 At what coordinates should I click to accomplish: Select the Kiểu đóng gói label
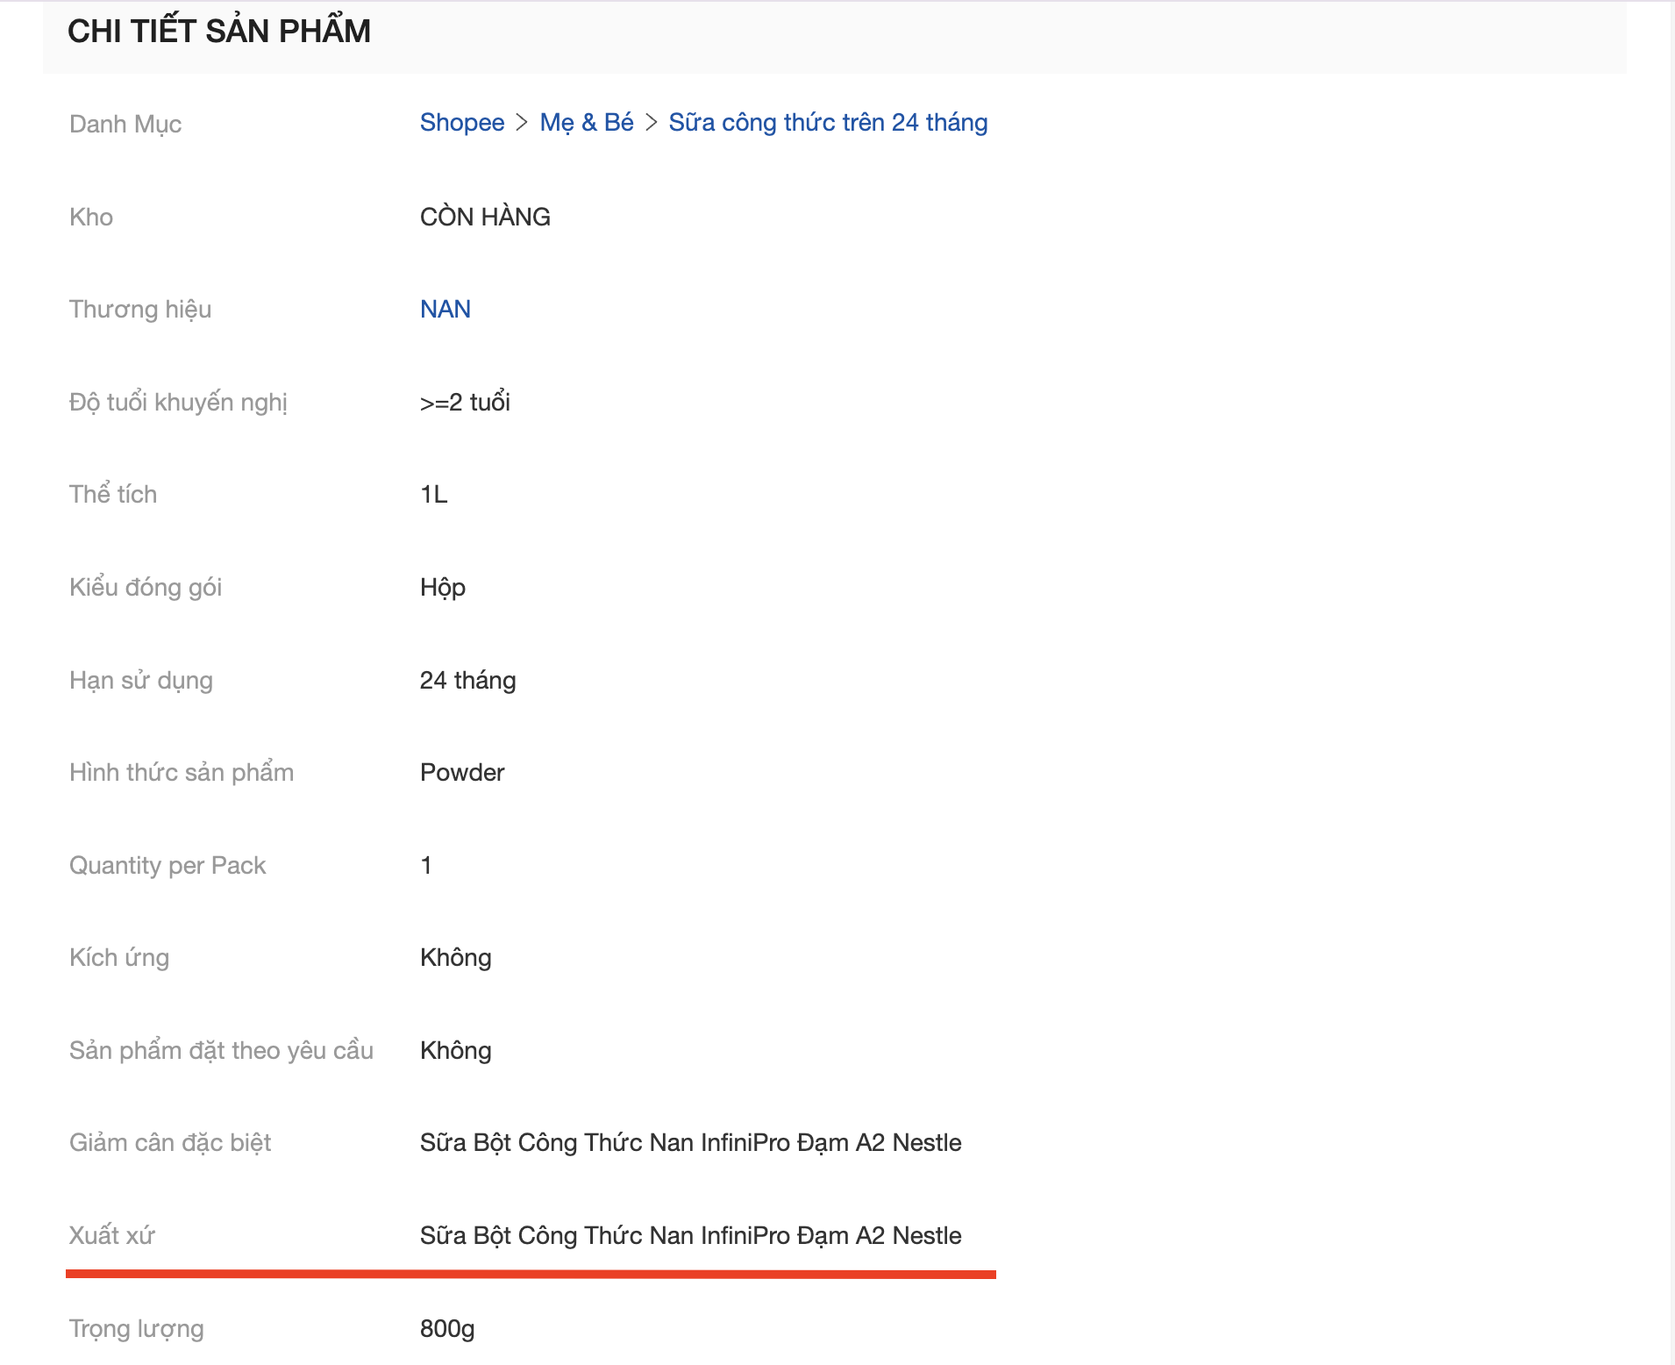point(146,587)
